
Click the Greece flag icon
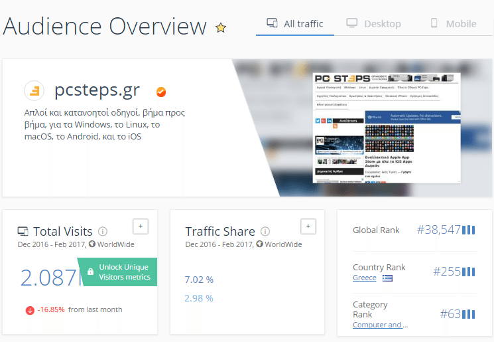point(387,278)
